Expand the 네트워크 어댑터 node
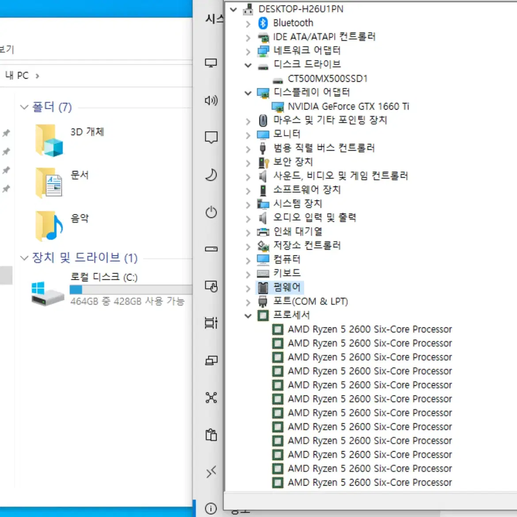 click(x=248, y=51)
